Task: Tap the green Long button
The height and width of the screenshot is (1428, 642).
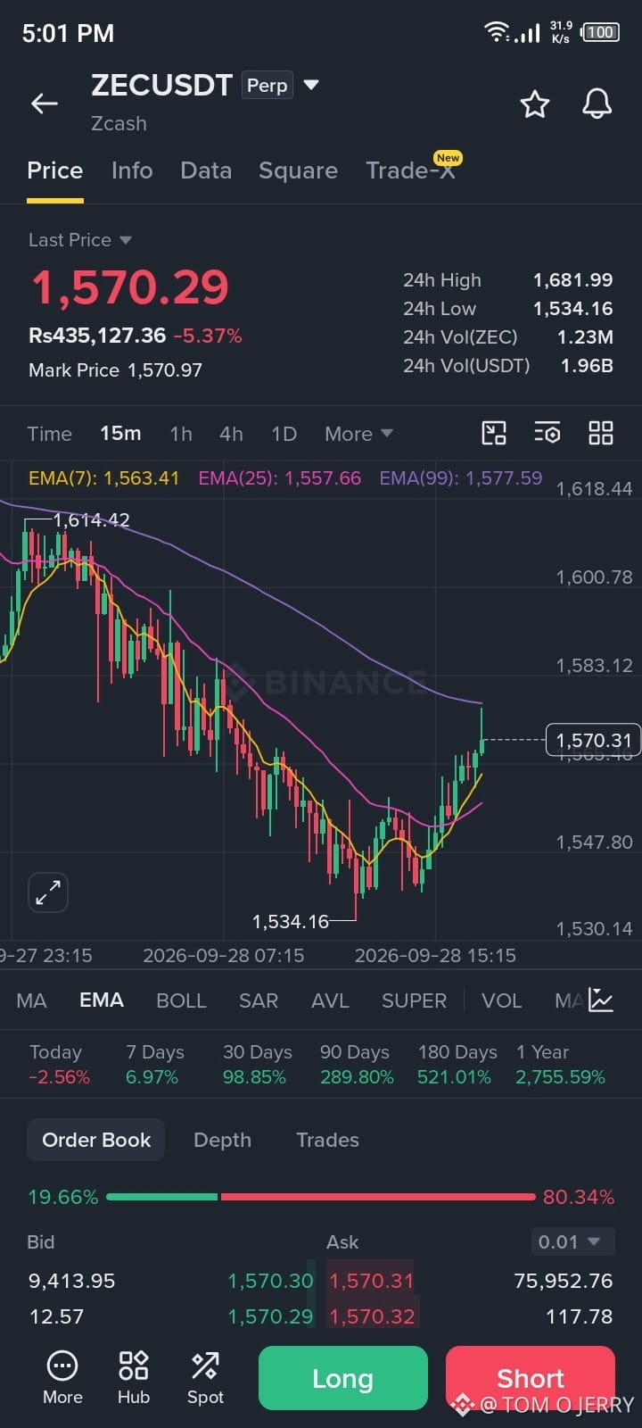Action: coord(343,1378)
